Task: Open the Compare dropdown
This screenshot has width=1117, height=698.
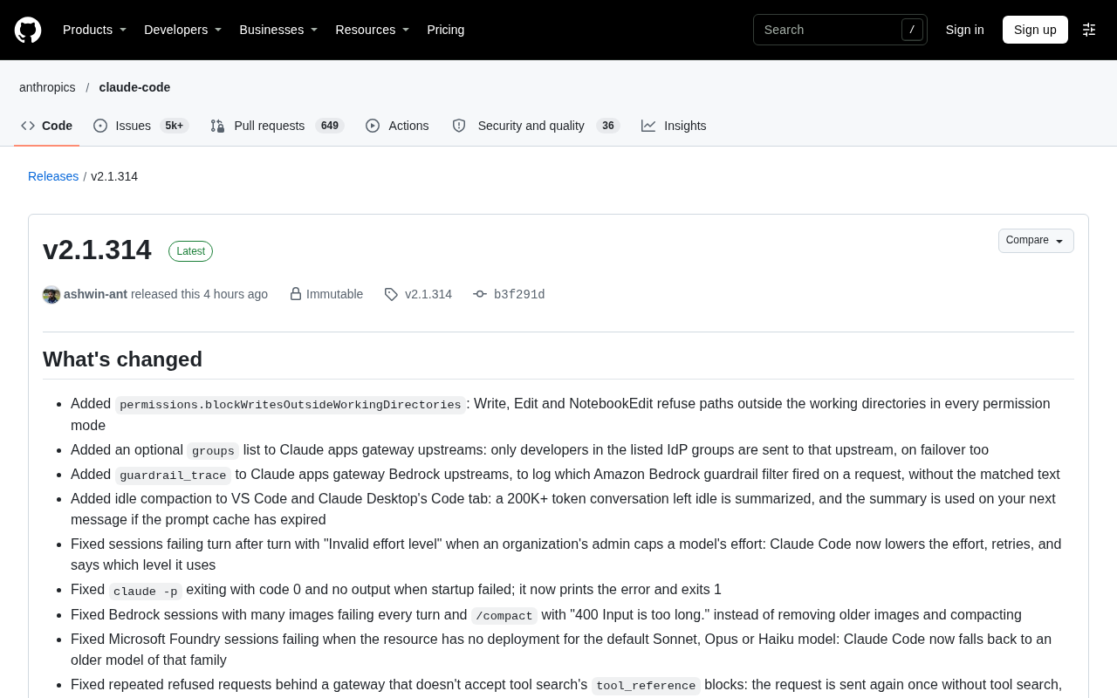Action: [x=1036, y=241]
